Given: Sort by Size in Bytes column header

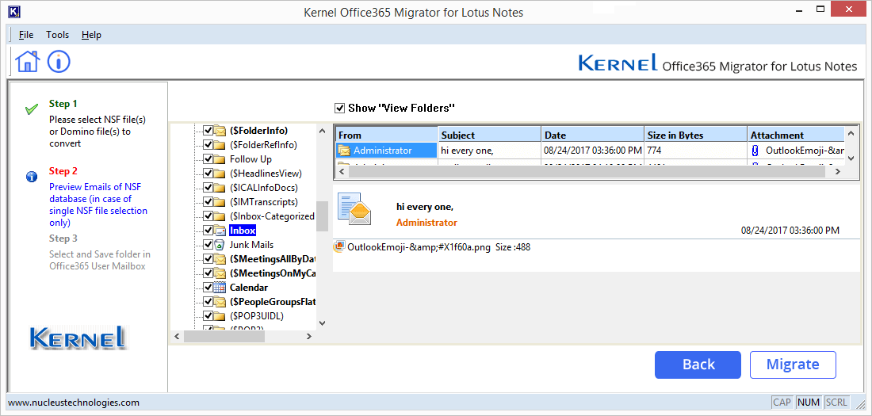Looking at the screenshot, I should (x=696, y=135).
